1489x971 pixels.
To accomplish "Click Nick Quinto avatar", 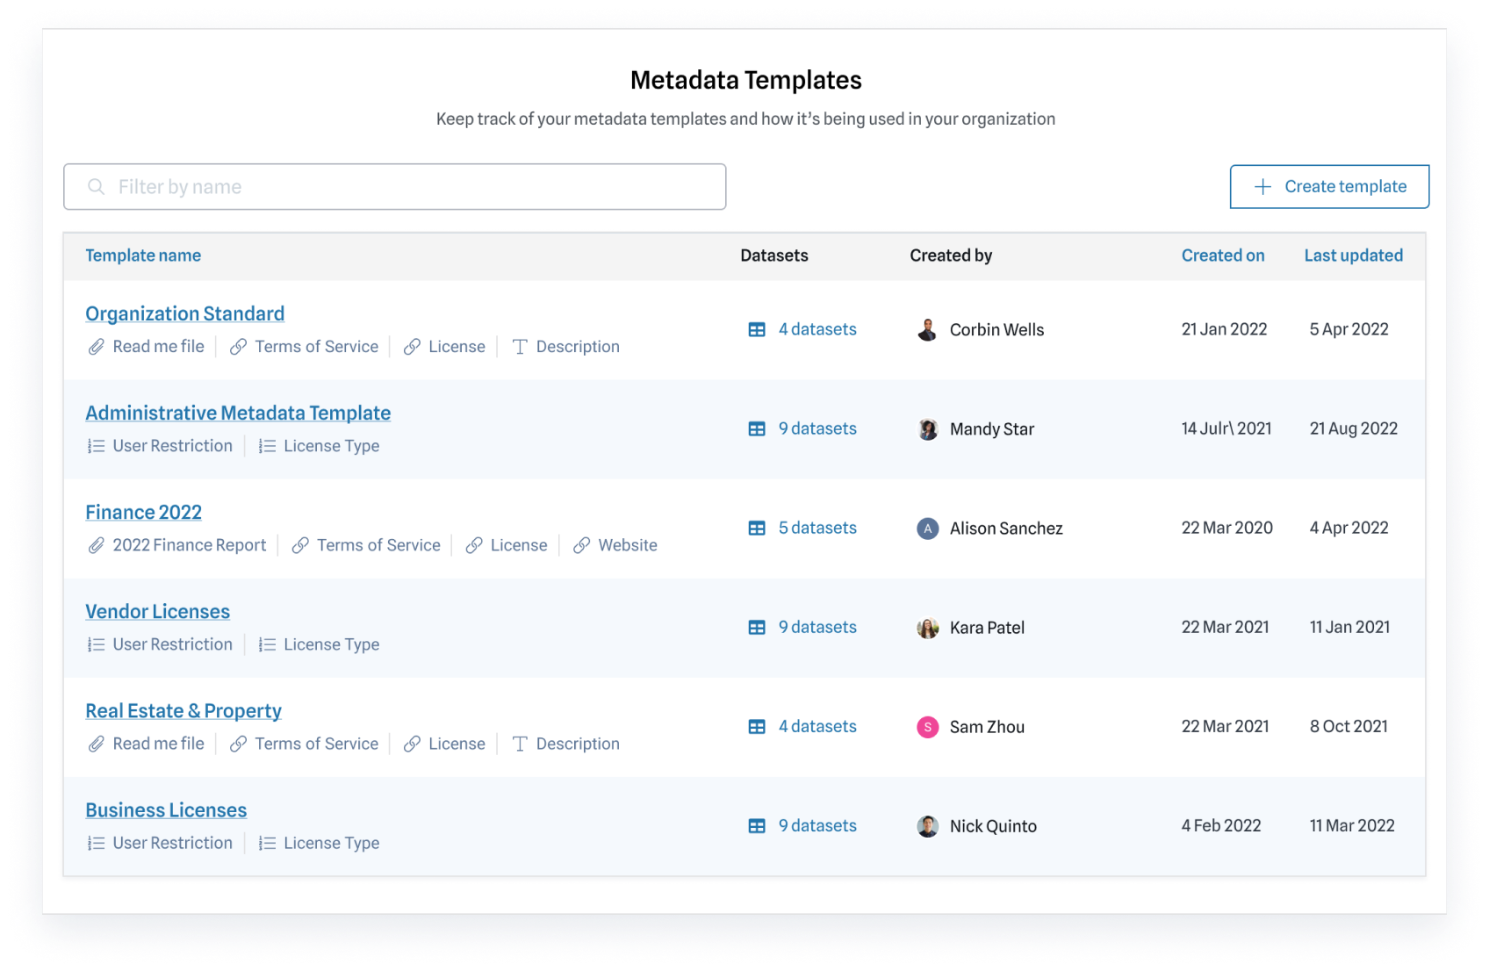I will click(x=927, y=826).
